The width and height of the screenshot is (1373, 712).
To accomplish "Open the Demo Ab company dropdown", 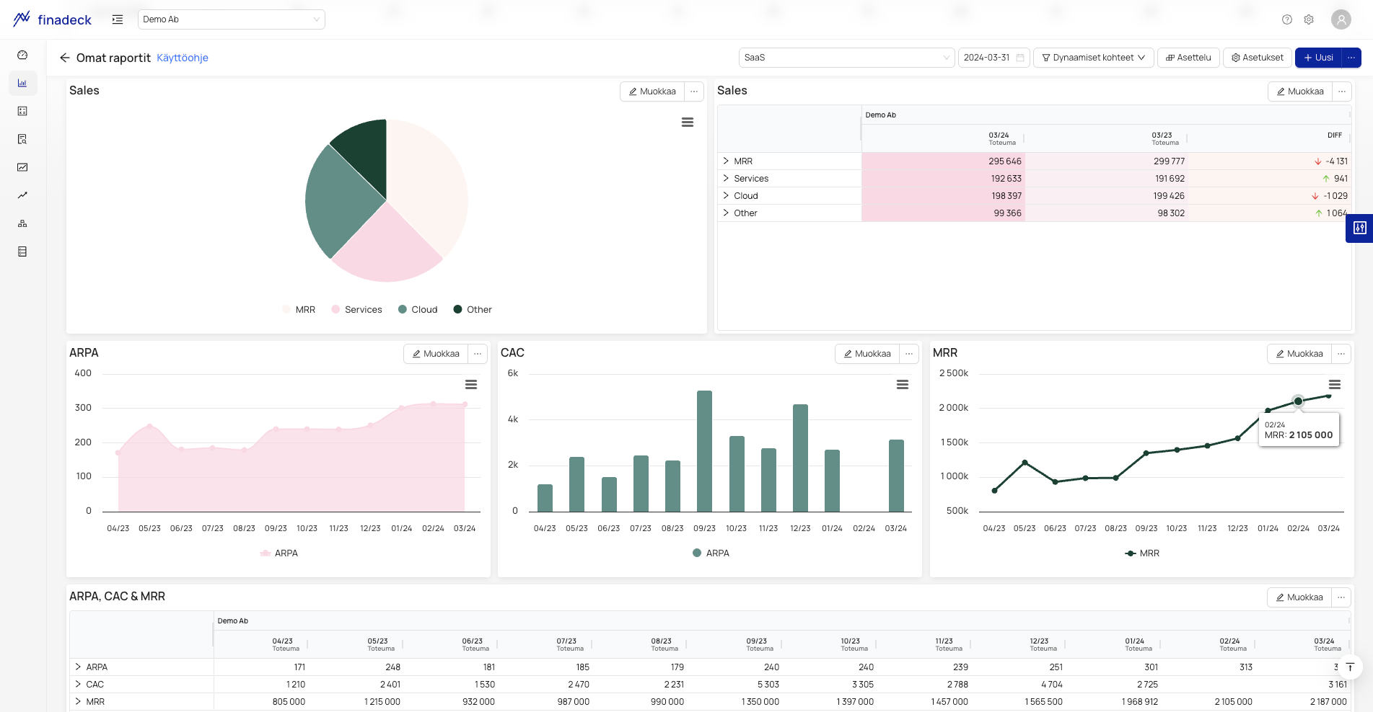I will [231, 19].
